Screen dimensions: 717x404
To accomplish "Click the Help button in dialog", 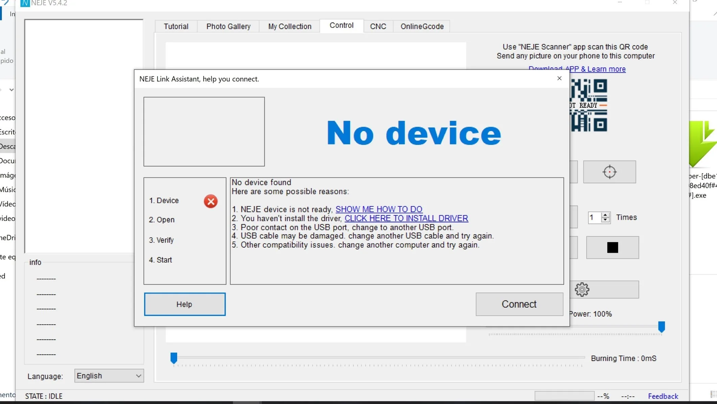I will (185, 304).
